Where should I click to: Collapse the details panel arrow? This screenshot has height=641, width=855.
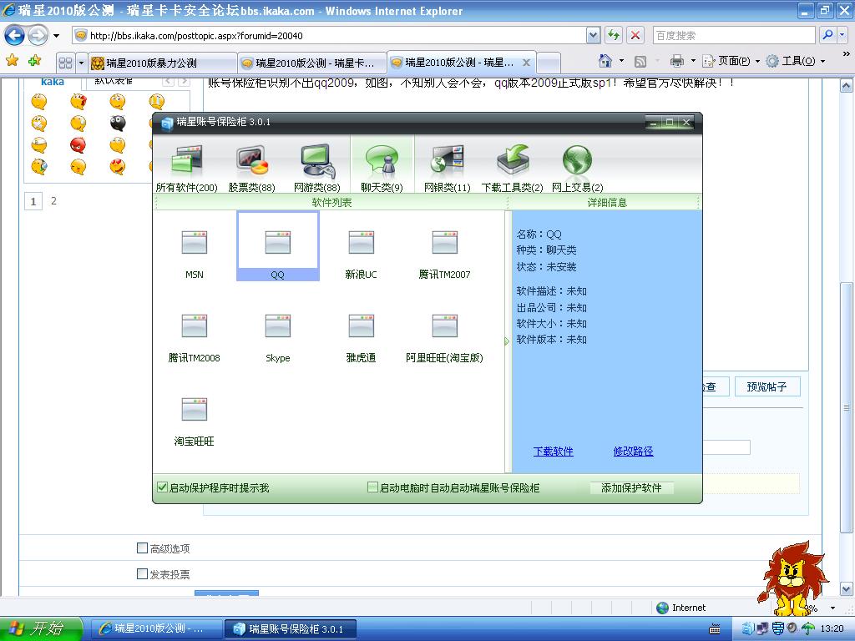coord(507,341)
